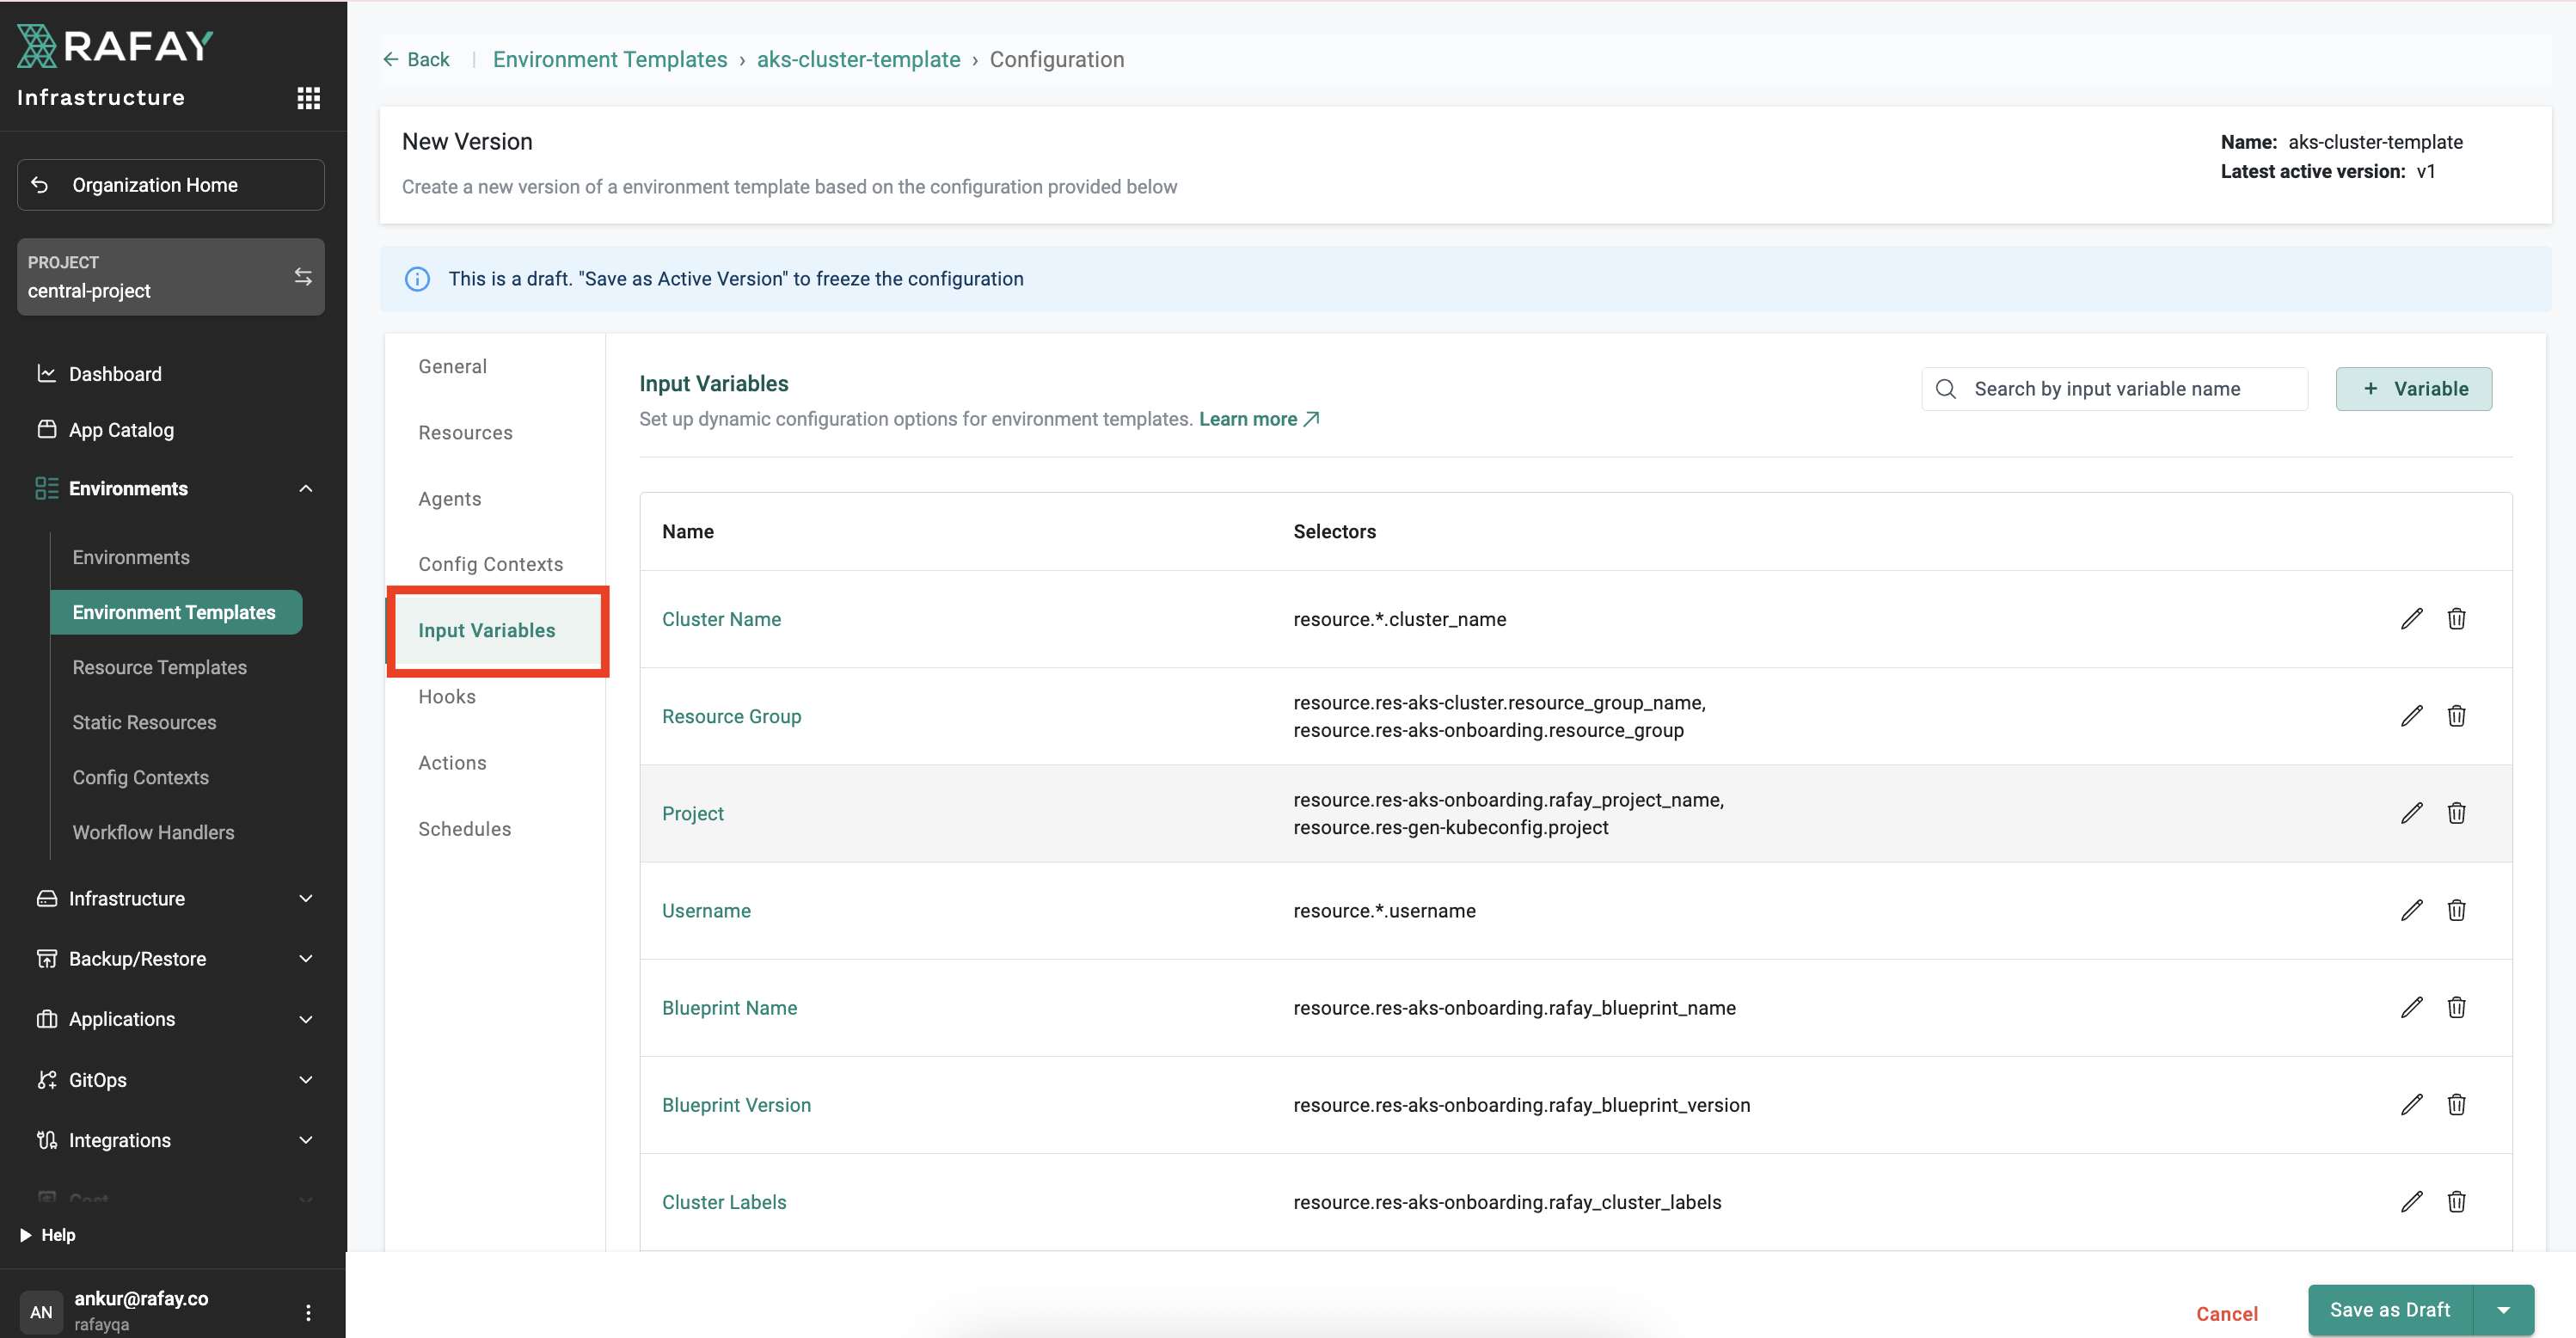2576x1338 pixels.
Task: Click the add Variable button
Action: click(x=2413, y=389)
